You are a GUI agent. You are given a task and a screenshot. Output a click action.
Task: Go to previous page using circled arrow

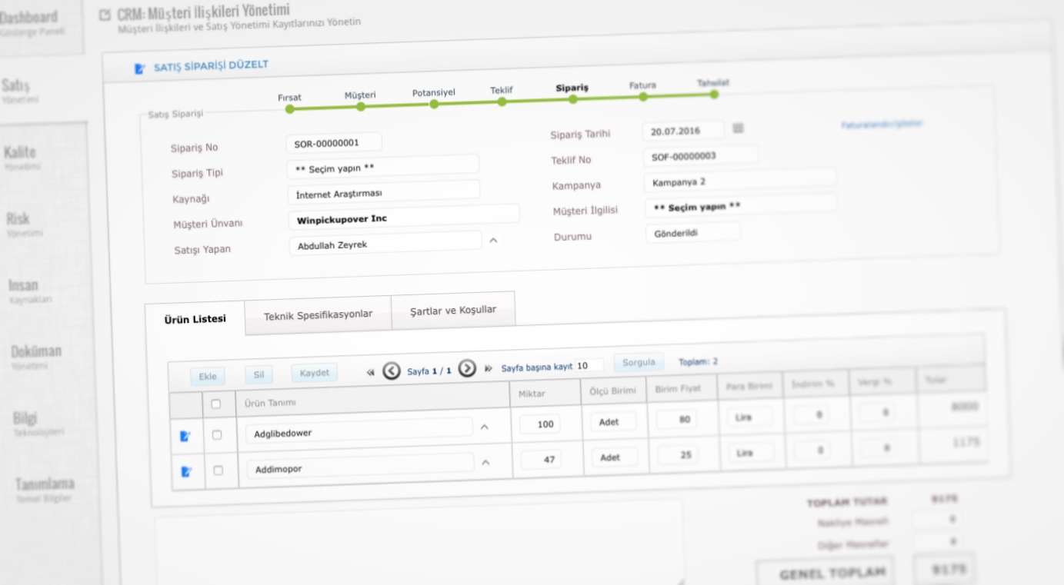[391, 371]
